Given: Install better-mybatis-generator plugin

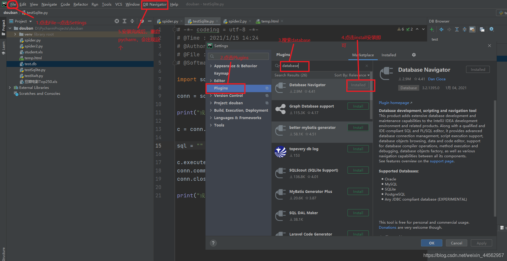Looking at the screenshot, I should (x=358, y=127).
